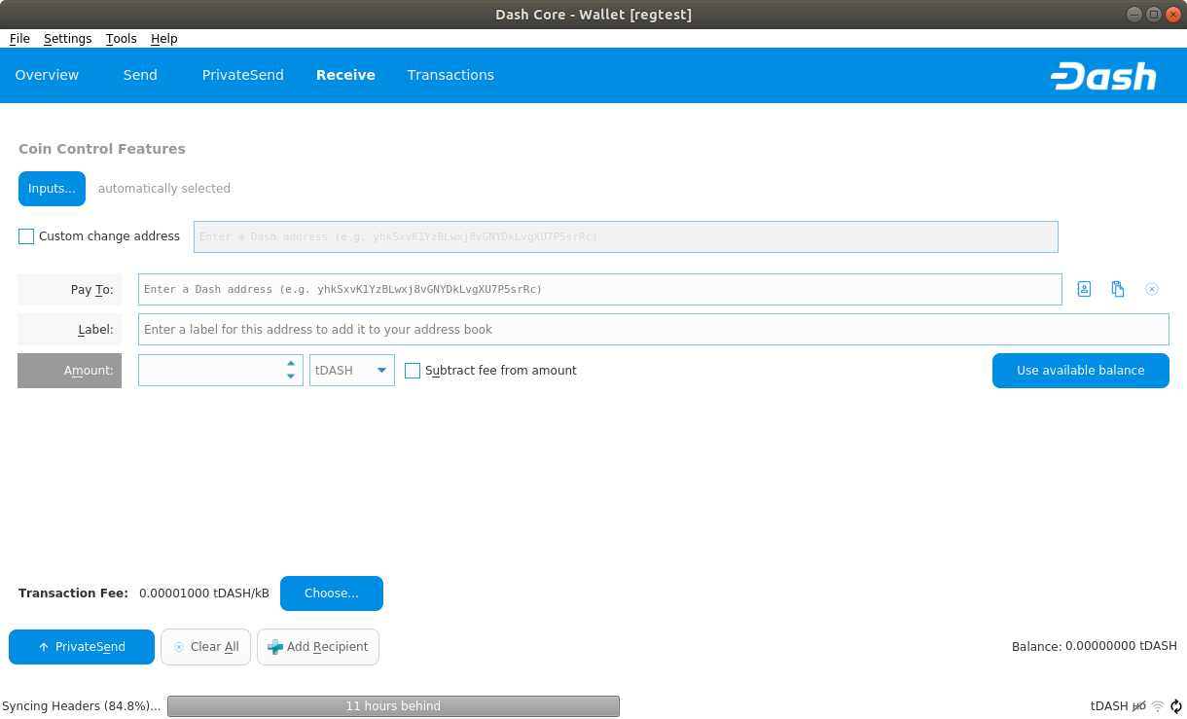Paste address from clipboard icon
The width and height of the screenshot is (1187, 719).
coord(1118,289)
